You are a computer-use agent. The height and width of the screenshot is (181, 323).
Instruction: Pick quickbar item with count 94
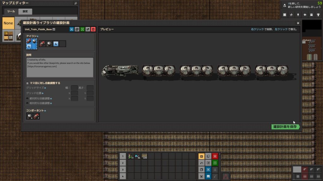click(138, 156)
